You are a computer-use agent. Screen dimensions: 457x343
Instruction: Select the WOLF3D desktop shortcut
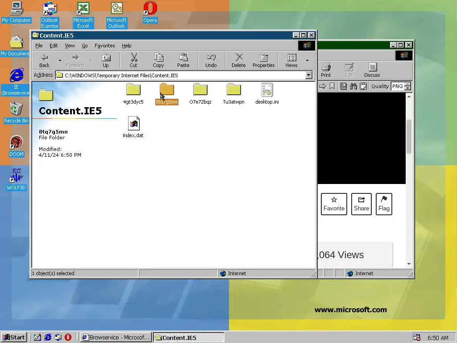coord(16,180)
